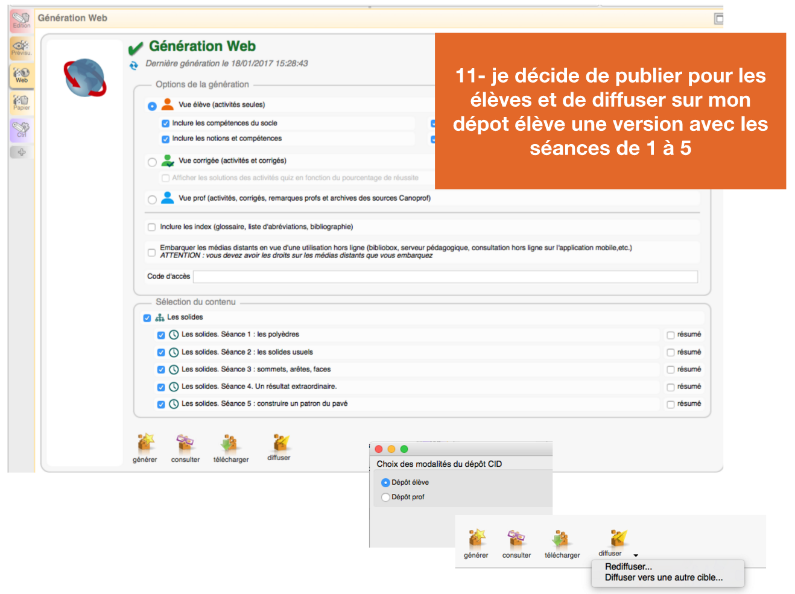
Task: Enable Inclure les index checkbox
Action: [151, 227]
